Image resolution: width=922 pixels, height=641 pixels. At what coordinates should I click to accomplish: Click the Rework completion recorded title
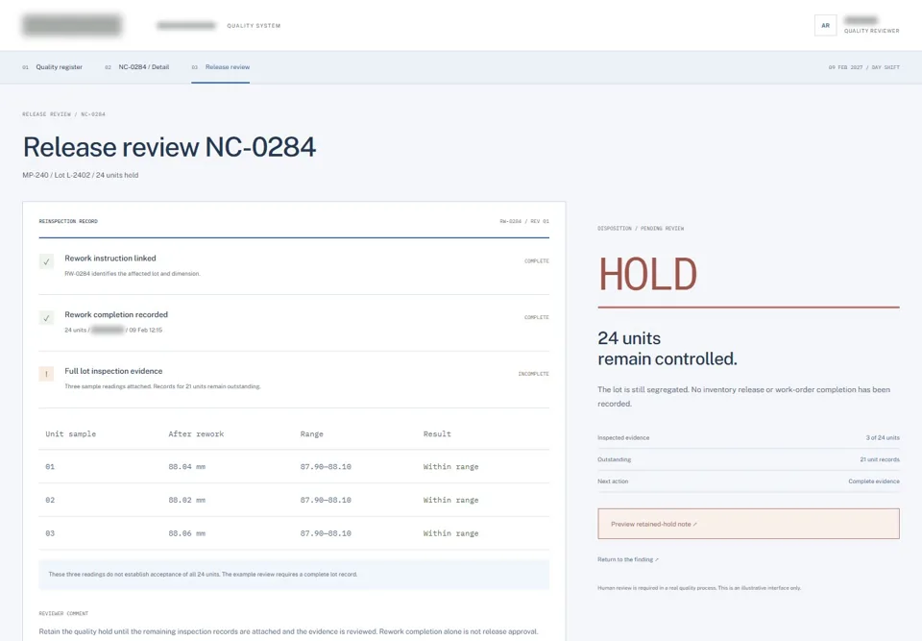click(116, 315)
